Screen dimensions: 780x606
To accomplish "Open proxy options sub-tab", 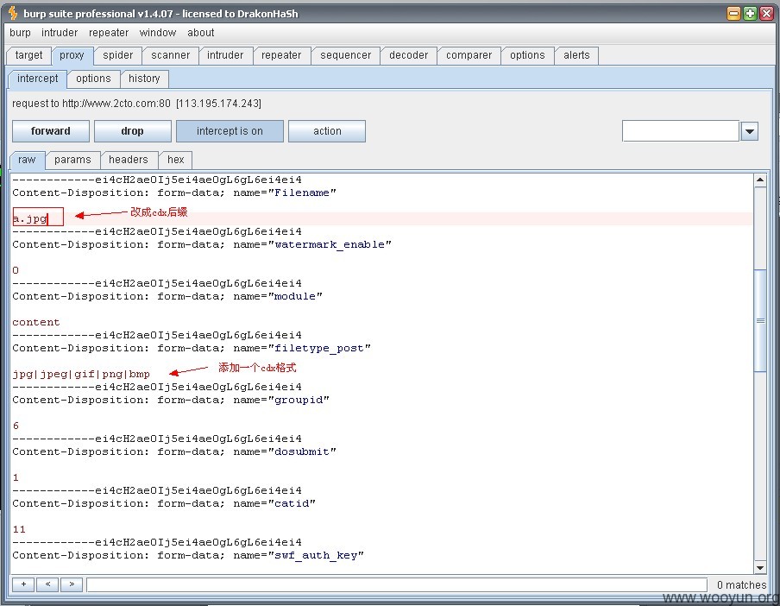I will coord(93,79).
